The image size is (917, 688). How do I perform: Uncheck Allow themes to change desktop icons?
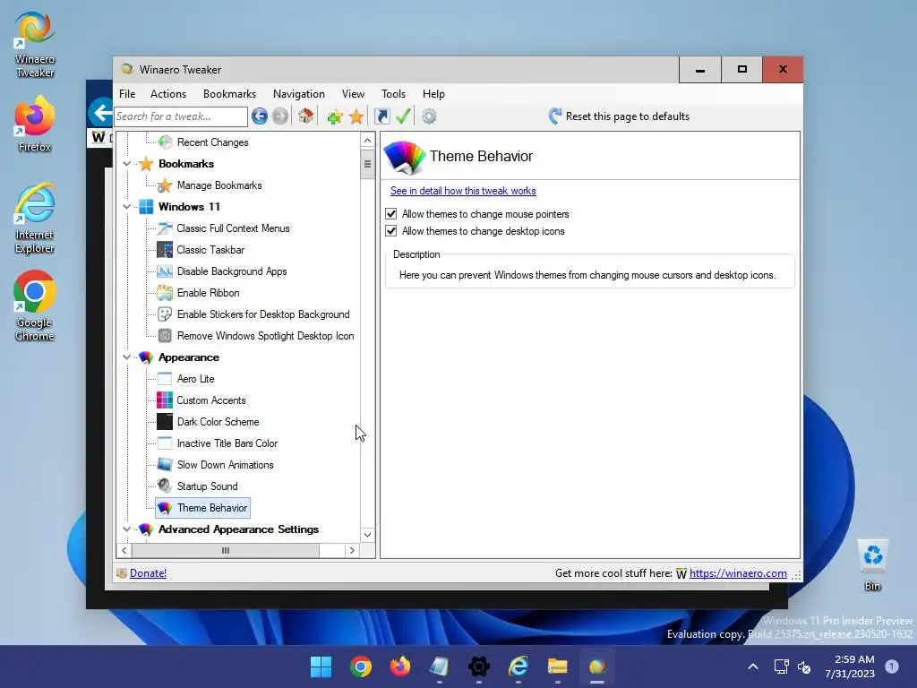391,231
